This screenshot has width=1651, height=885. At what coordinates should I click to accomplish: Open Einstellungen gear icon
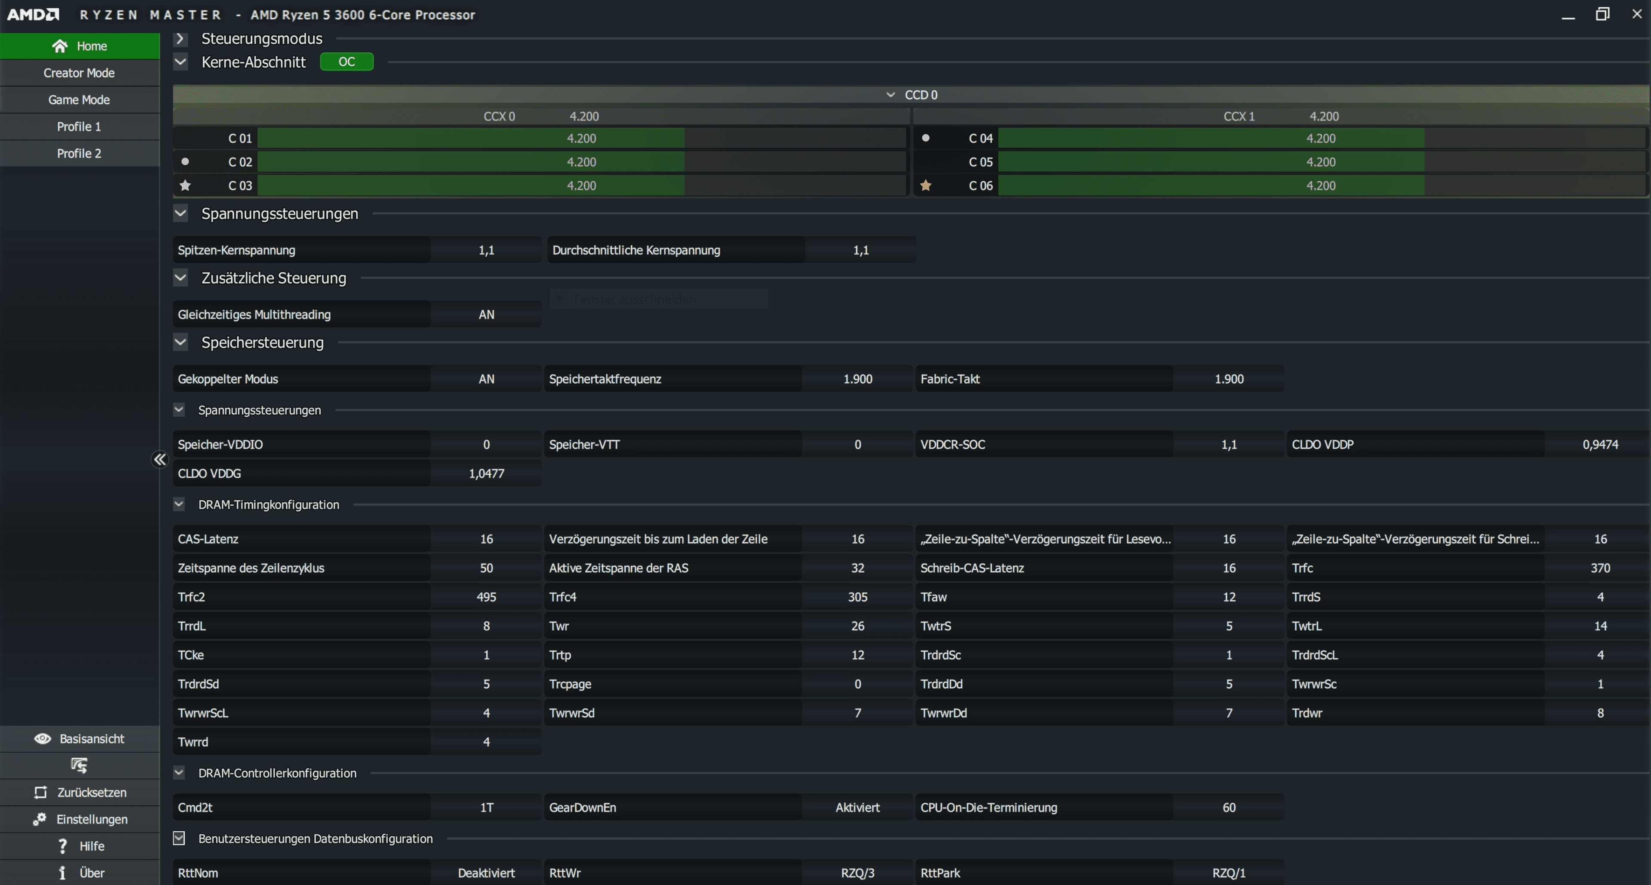click(x=40, y=819)
